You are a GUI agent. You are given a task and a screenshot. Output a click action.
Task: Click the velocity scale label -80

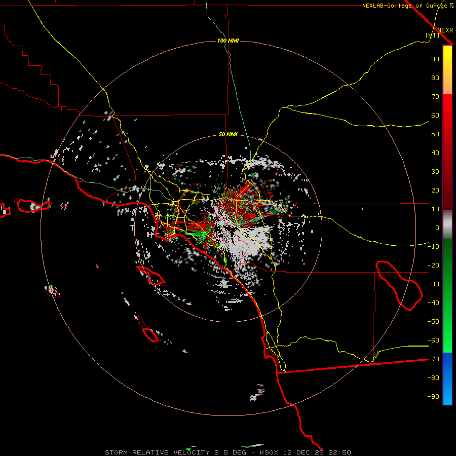tap(433, 378)
